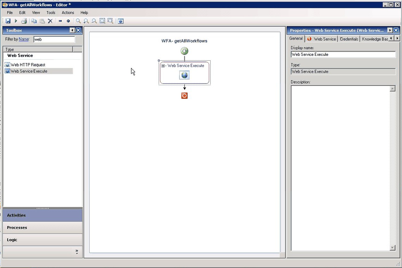
Task: Click the red end node in workflow
Action: click(184, 96)
